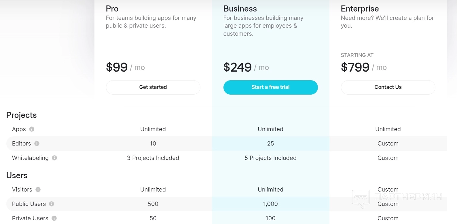Select the Business plan heading

pos(240,9)
